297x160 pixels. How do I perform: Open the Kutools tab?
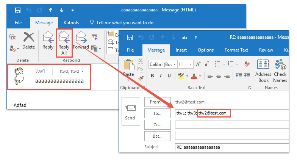70,23
